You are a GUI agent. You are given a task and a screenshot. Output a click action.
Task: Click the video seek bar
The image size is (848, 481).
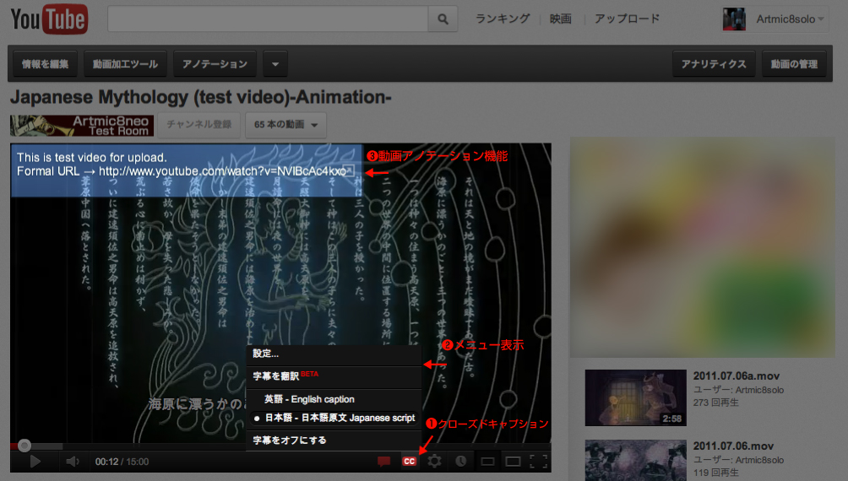coord(280,446)
